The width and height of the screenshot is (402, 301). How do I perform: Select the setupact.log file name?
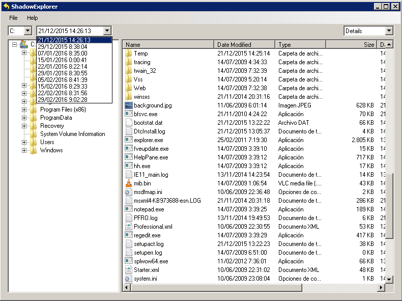click(149, 244)
